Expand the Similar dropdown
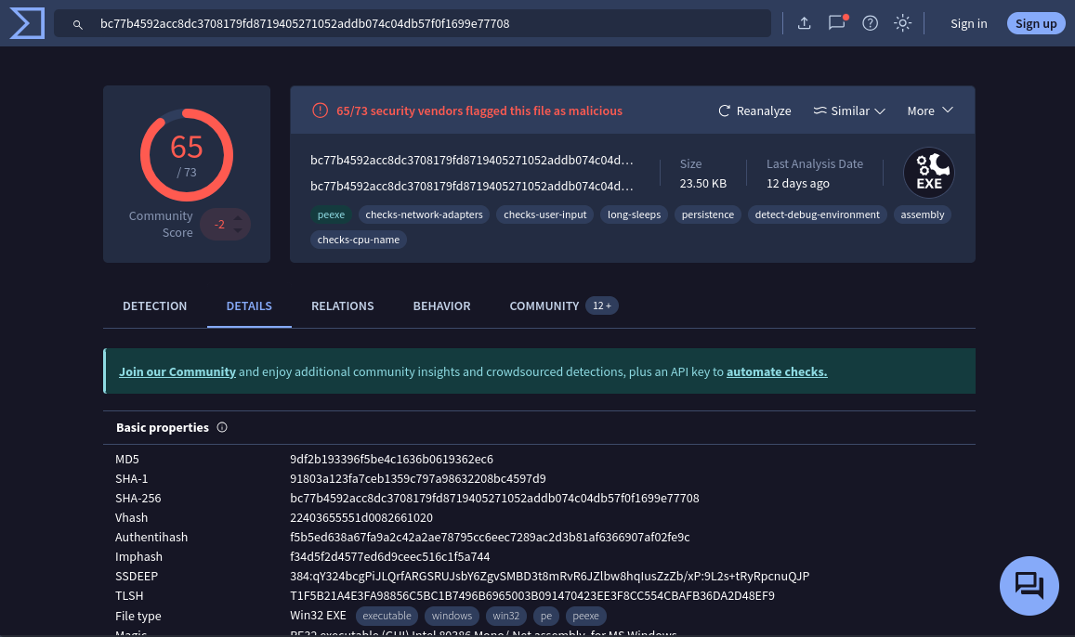This screenshot has width=1075, height=637. click(848, 110)
